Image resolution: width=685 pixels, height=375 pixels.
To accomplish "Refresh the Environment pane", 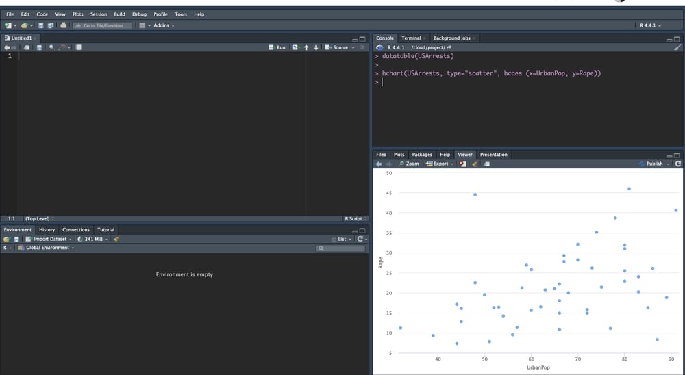I will coord(360,240).
